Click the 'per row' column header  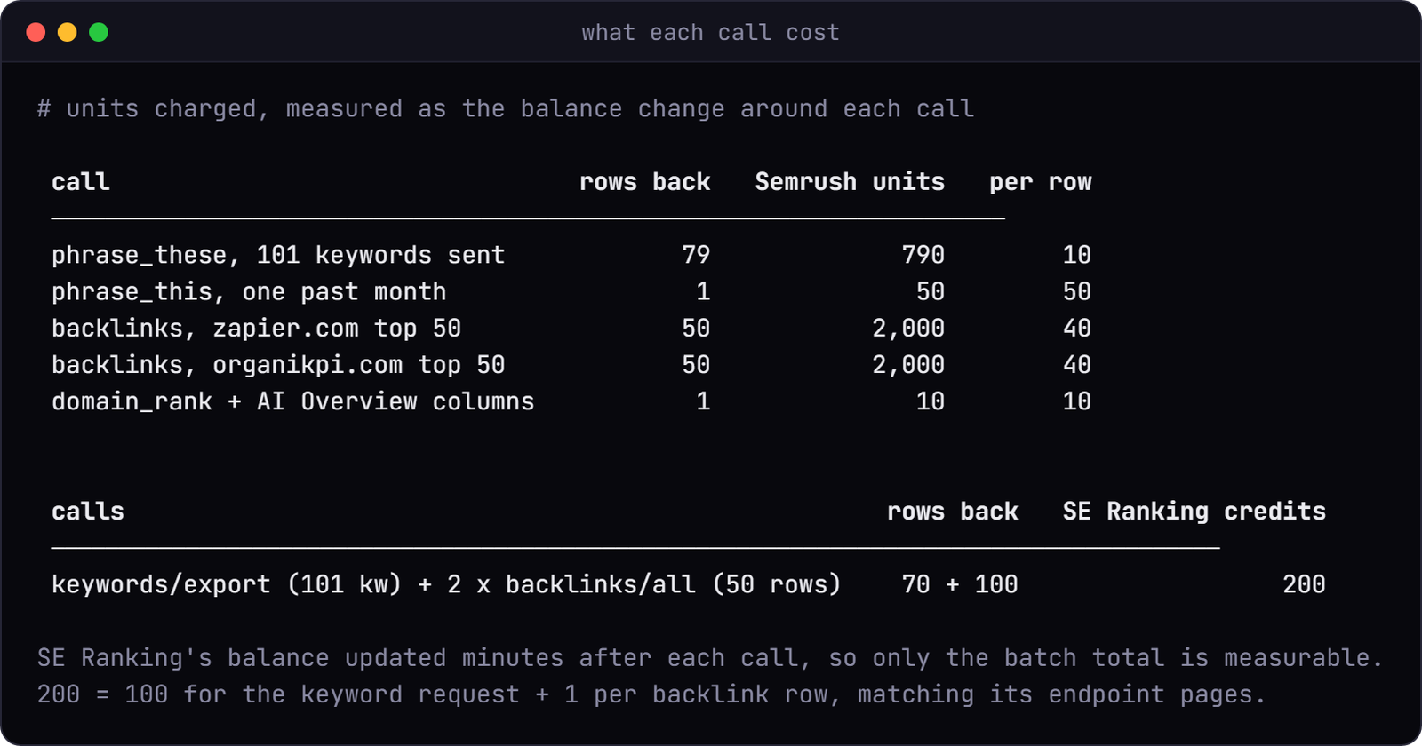coord(1041,183)
